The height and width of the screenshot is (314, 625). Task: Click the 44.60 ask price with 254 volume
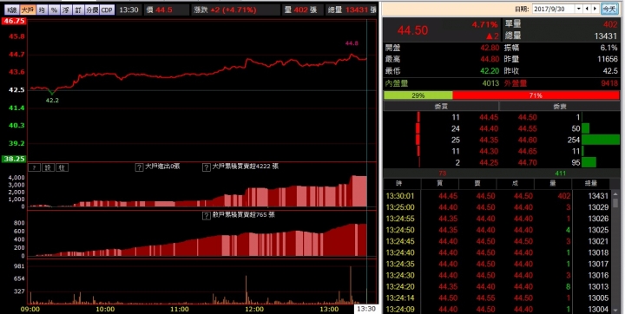[x=528, y=141]
